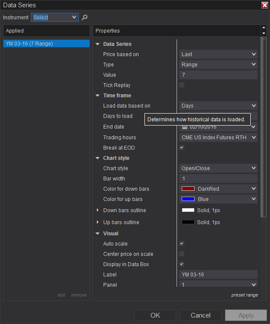The height and width of the screenshot is (324, 270).
Task: Click the Bar width input field
Action: point(218,179)
